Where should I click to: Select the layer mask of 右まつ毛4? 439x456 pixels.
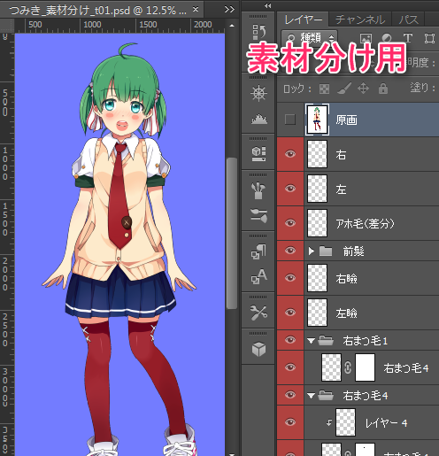coord(366,367)
